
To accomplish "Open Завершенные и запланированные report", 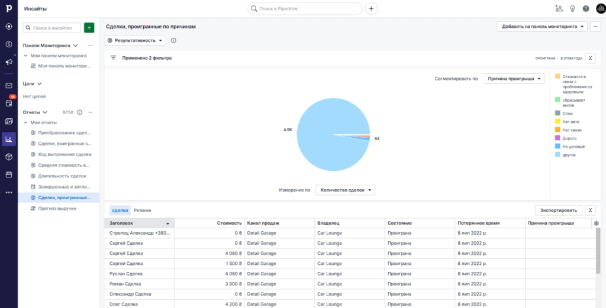I will 60,187.
